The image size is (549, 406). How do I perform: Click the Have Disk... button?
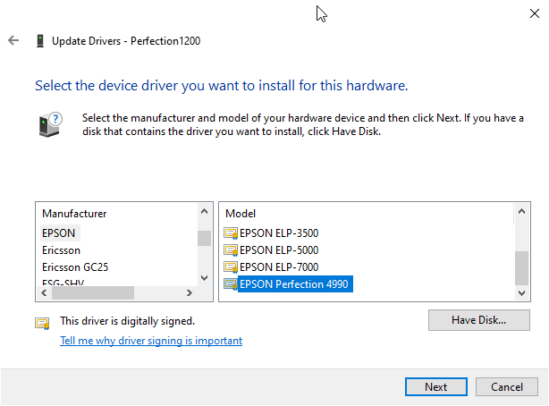tap(479, 320)
